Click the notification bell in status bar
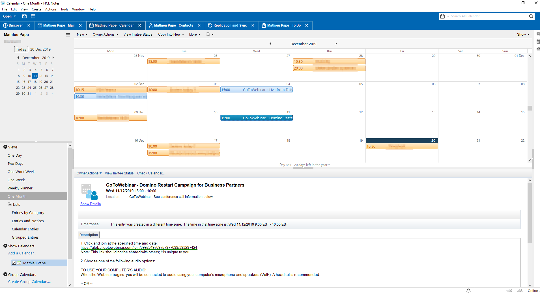This screenshot has height=294, width=540. [x=468, y=291]
